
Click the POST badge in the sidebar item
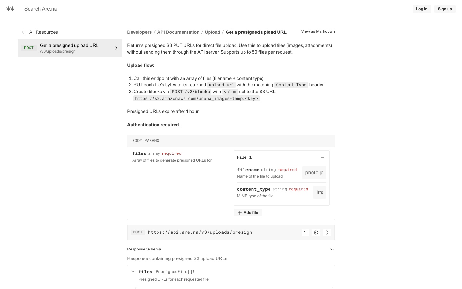coord(29,48)
